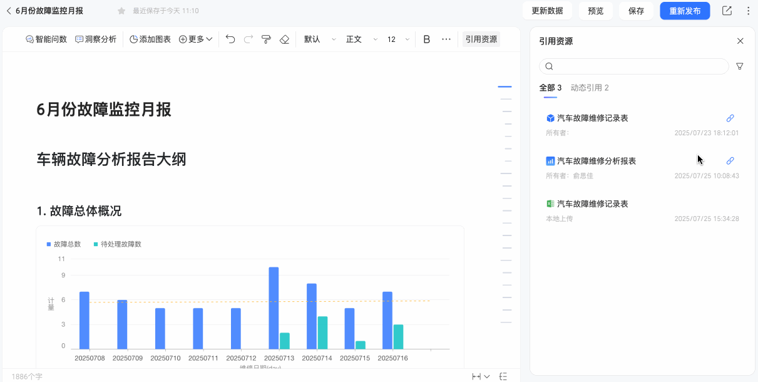The height and width of the screenshot is (382, 758).
Task: Redo the last edit
Action: point(248,39)
